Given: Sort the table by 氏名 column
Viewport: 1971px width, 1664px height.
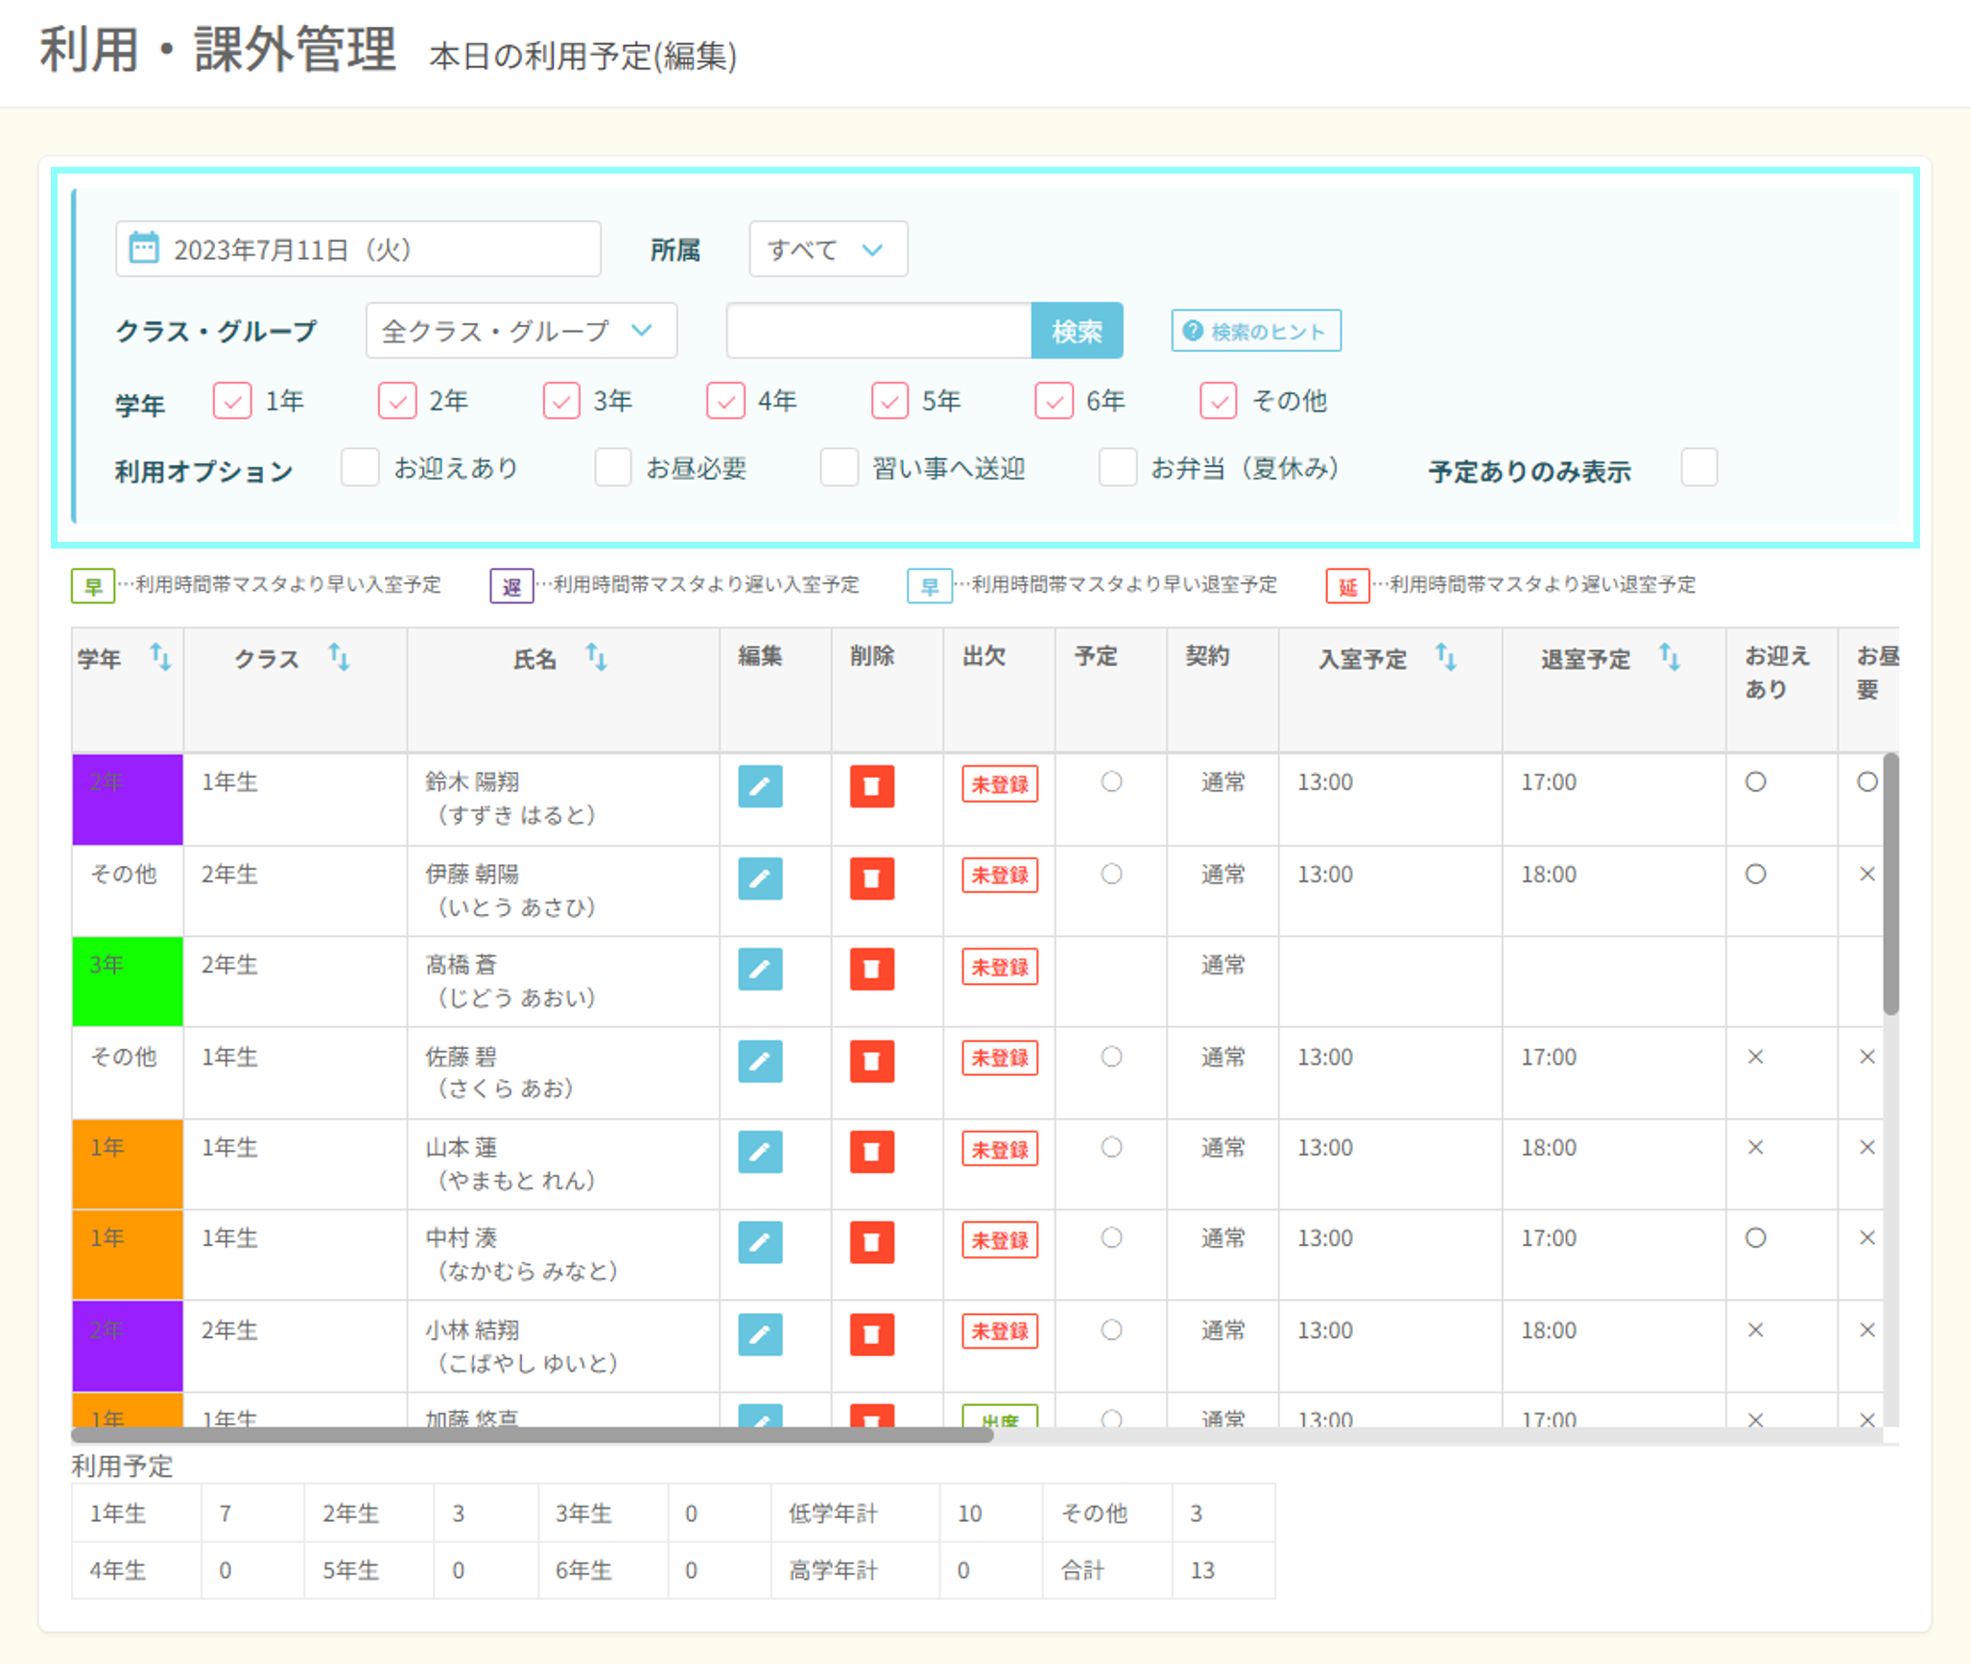Looking at the screenshot, I should point(596,658).
